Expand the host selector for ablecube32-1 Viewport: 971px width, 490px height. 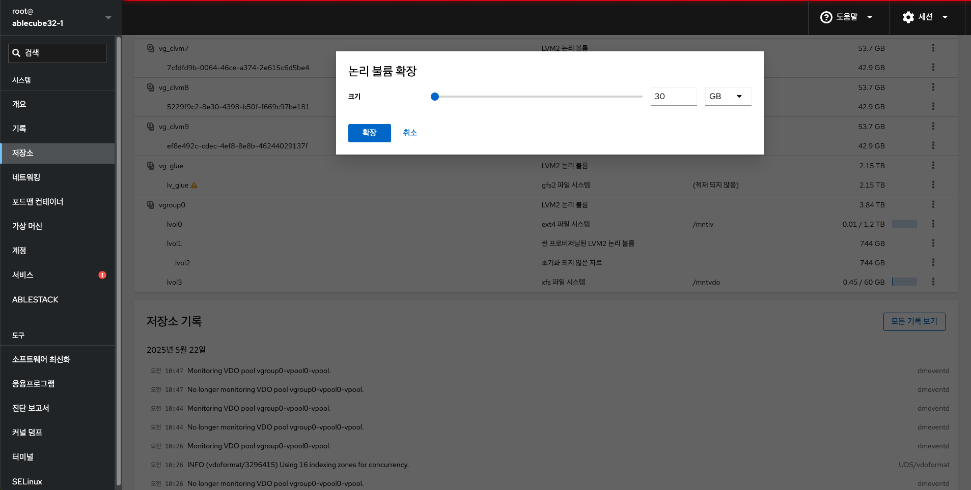[x=108, y=18]
